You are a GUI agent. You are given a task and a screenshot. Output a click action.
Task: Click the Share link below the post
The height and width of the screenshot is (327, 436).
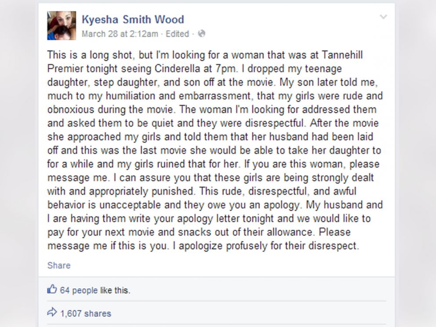pos(59,265)
